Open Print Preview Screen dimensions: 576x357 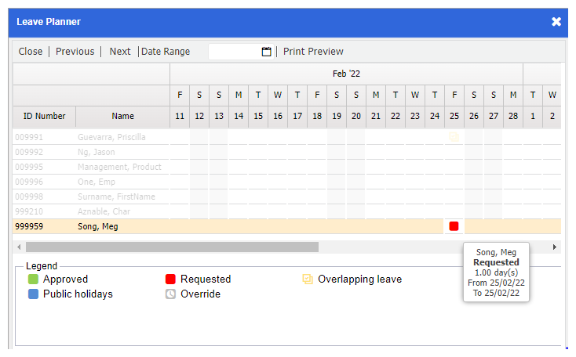pos(313,52)
